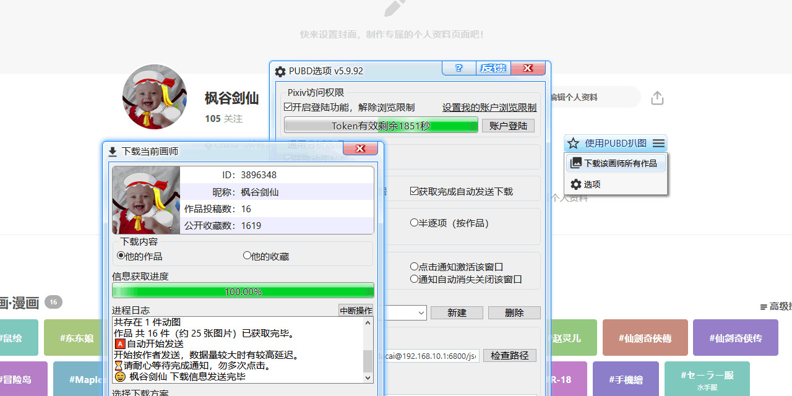Click the 高级 filter link at right

click(776, 306)
